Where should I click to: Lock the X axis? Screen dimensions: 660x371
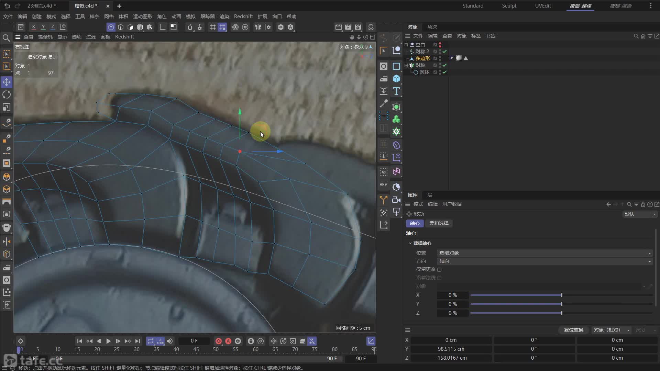pos(33,27)
